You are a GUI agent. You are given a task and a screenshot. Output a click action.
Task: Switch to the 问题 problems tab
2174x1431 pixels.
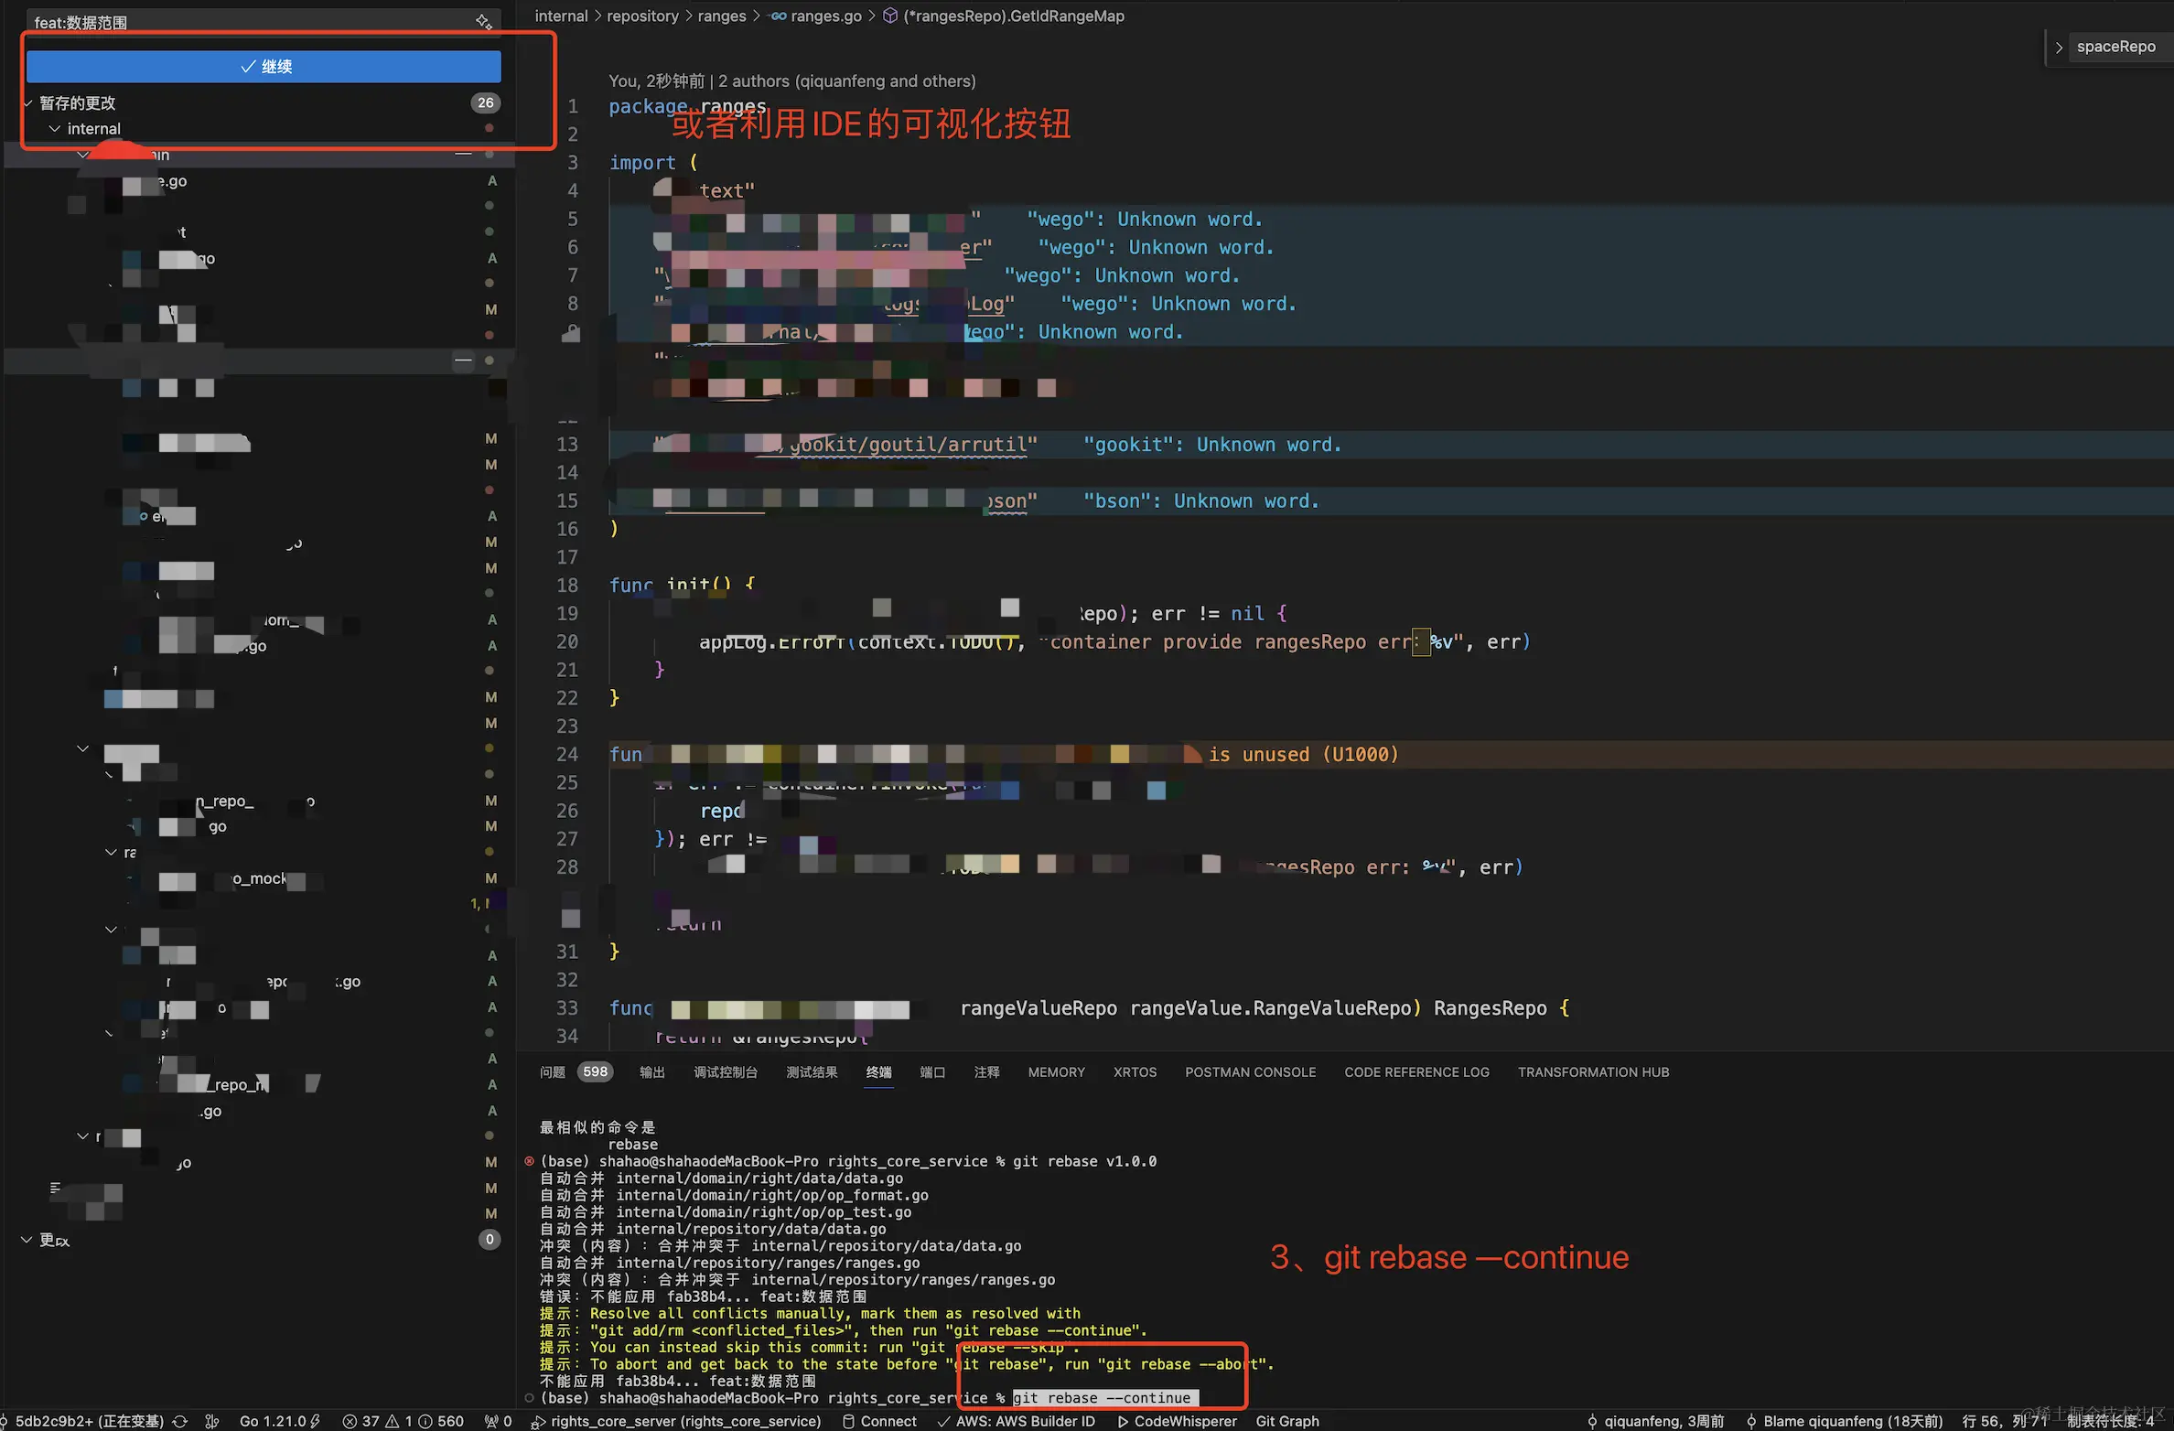(x=552, y=1072)
